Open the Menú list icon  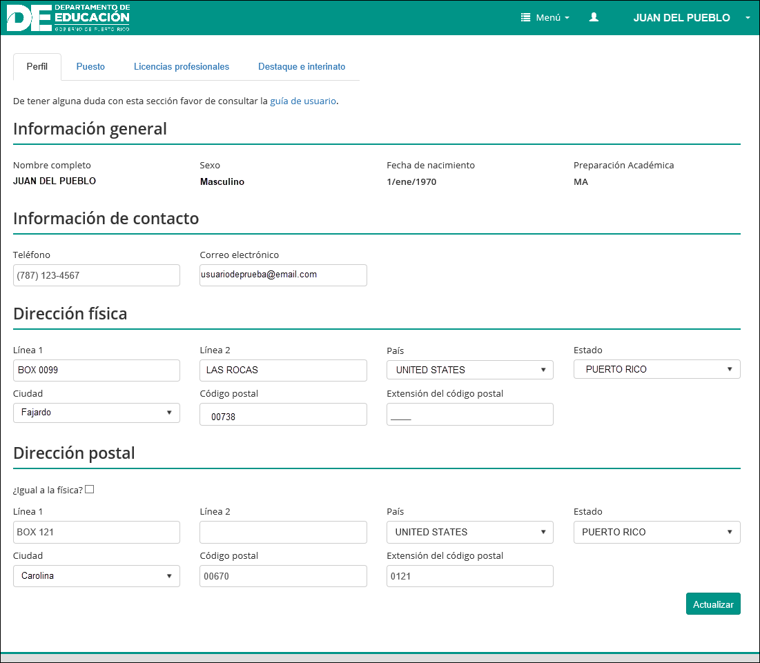click(x=526, y=18)
